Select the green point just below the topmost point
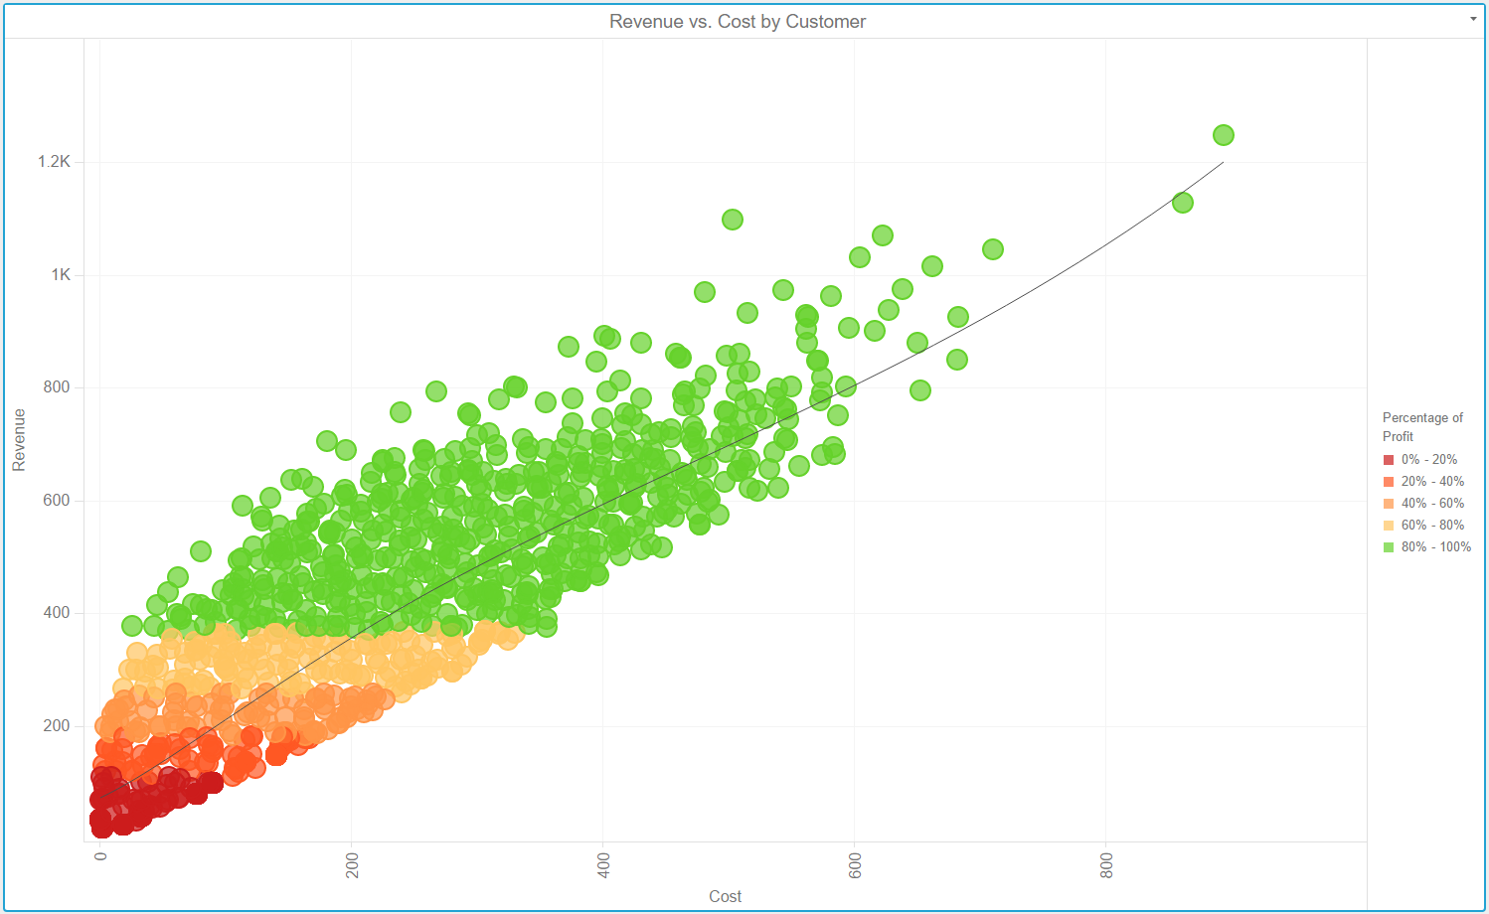1489x914 pixels. [1182, 203]
